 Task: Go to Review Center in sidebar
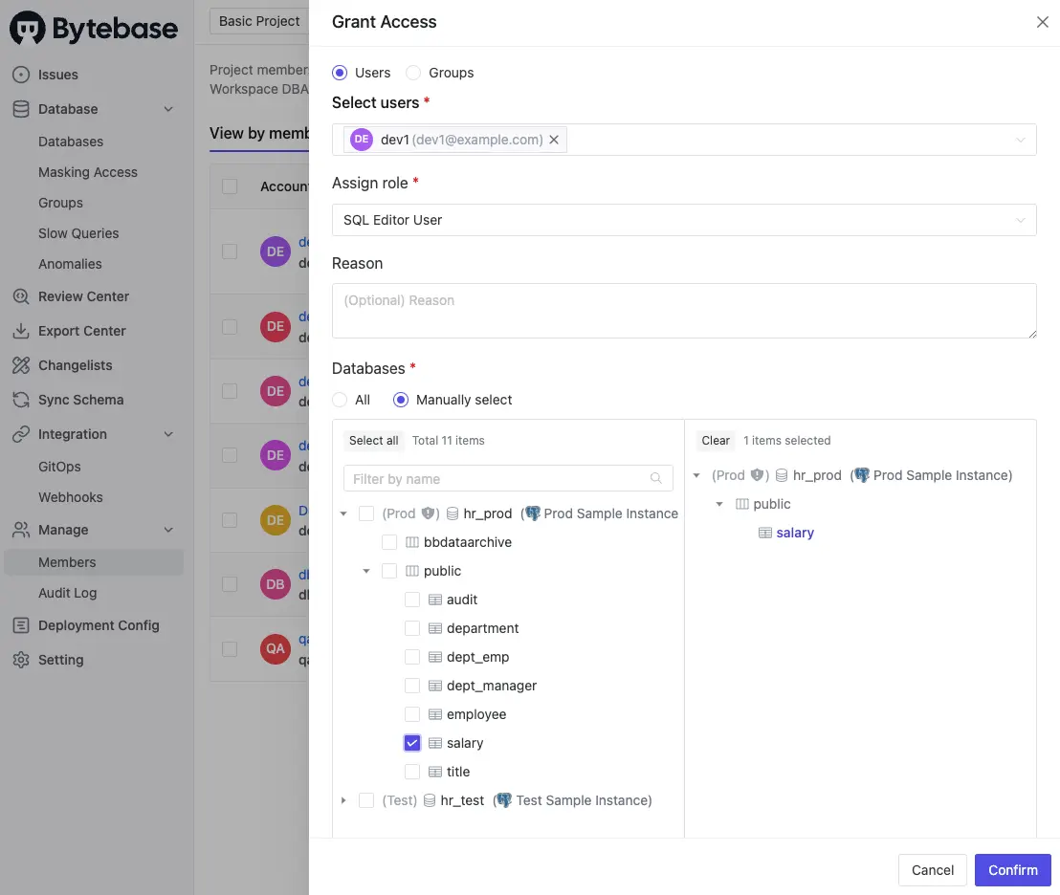(x=83, y=296)
